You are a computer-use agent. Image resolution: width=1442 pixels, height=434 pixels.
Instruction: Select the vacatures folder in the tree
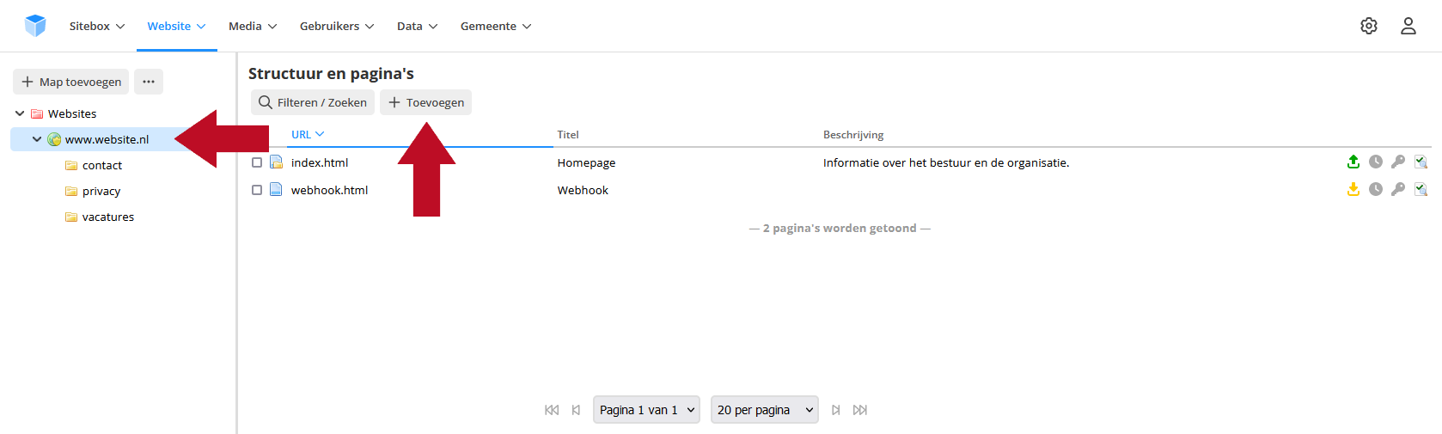click(108, 217)
